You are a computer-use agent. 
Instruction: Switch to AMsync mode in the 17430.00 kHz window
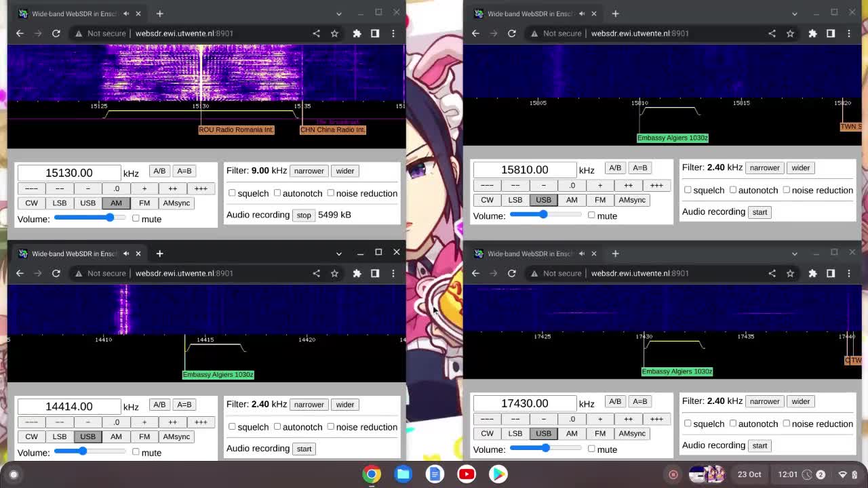click(x=632, y=433)
